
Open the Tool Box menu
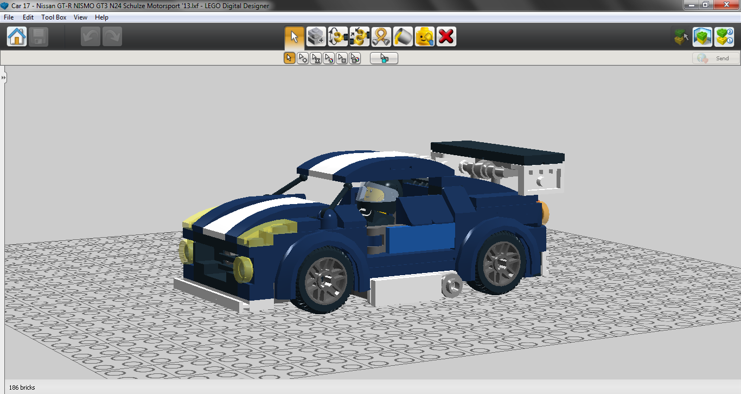pos(54,17)
